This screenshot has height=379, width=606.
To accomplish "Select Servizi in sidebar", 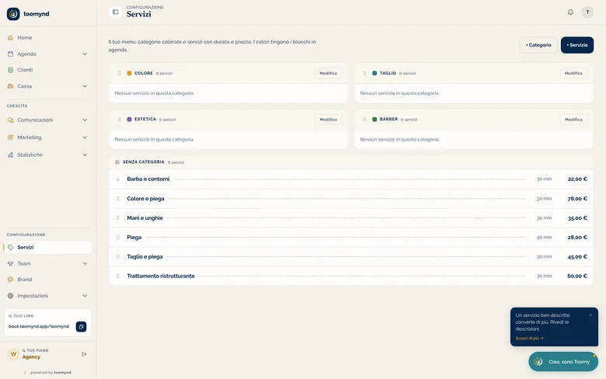I will [x=47, y=247].
